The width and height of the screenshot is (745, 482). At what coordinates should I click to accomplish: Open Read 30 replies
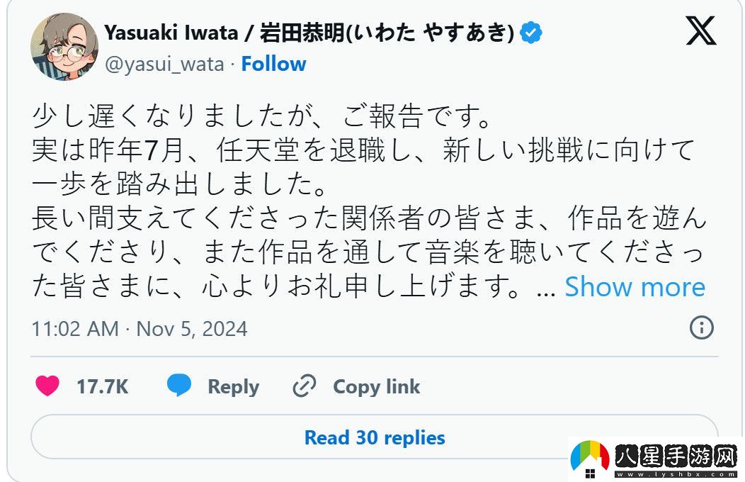(375, 437)
